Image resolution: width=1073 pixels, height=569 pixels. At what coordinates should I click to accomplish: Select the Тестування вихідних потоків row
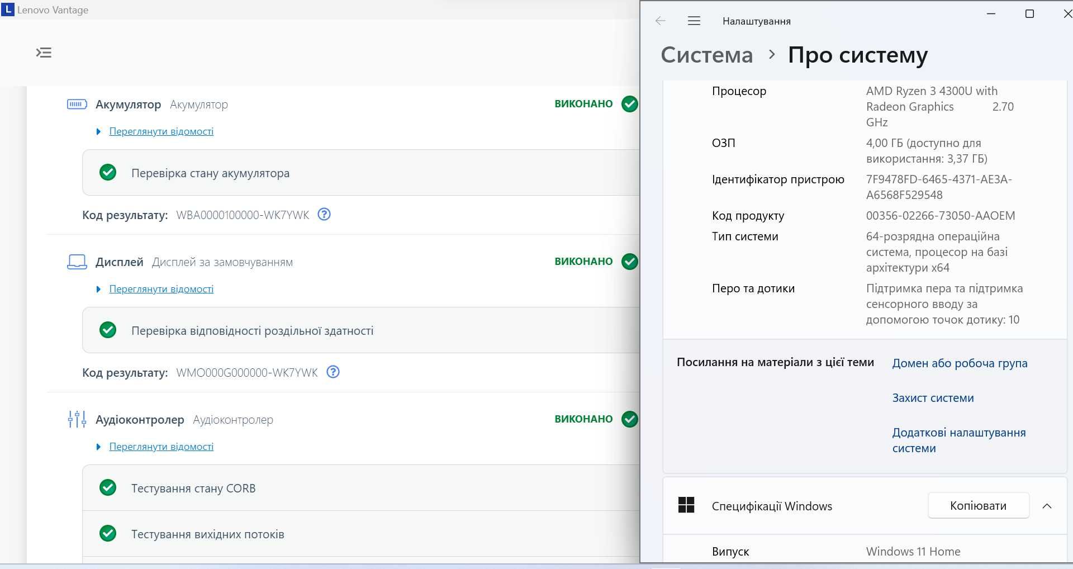click(x=361, y=534)
